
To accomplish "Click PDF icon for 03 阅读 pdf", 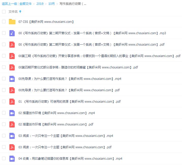I will [12, 147].
